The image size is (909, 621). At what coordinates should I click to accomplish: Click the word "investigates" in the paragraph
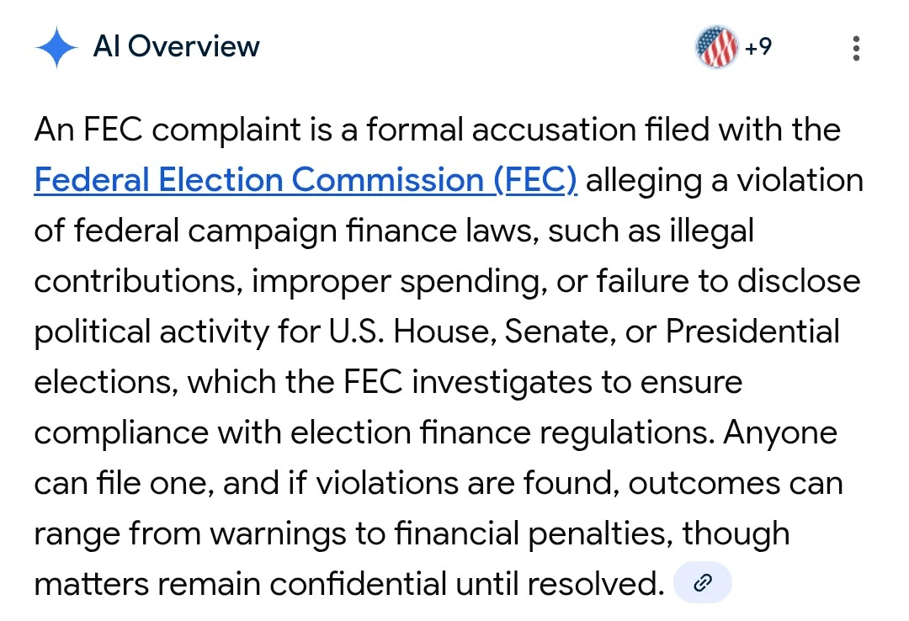pos(535,383)
